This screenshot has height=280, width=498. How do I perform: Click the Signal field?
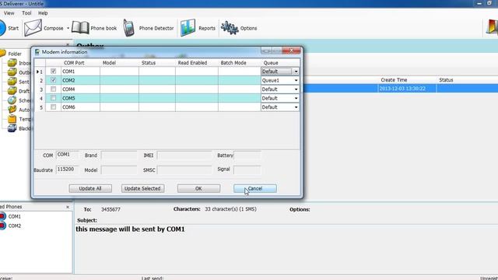click(247, 170)
